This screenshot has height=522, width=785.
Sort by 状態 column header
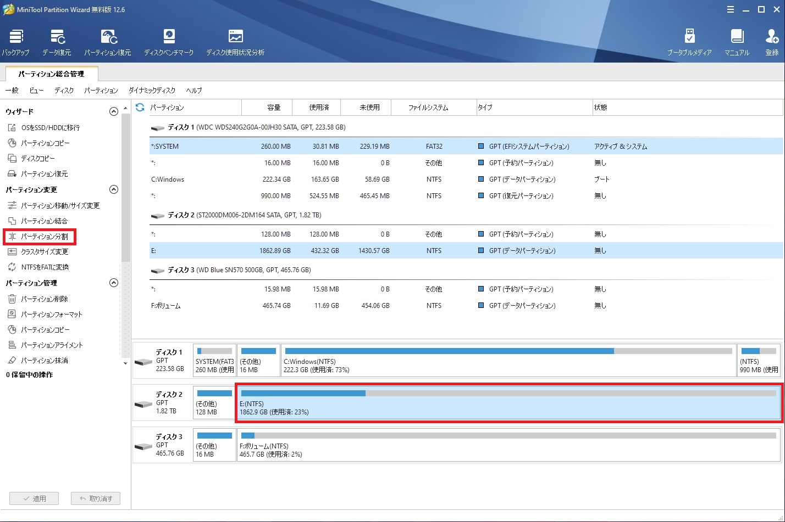click(x=688, y=108)
